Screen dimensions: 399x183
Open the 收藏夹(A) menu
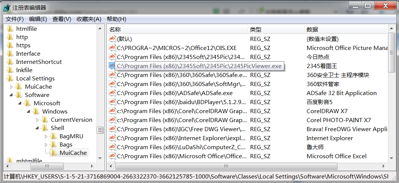(x=89, y=19)
